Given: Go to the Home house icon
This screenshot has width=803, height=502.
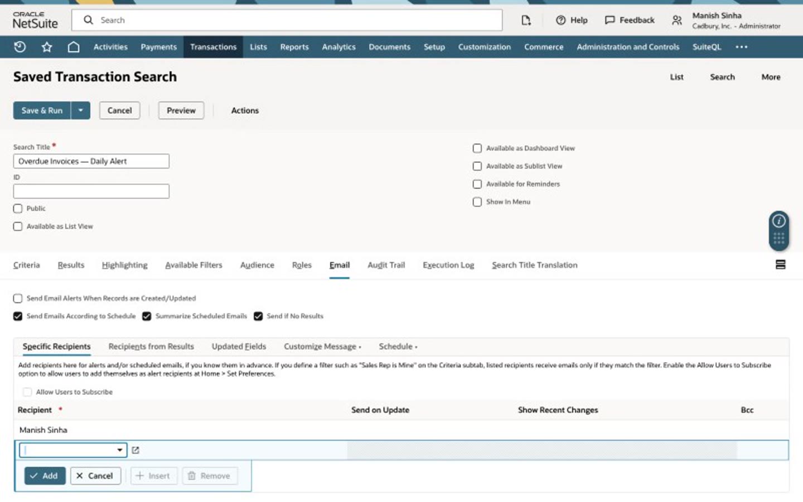Looking at the screenshot, I should click(74, 47).
